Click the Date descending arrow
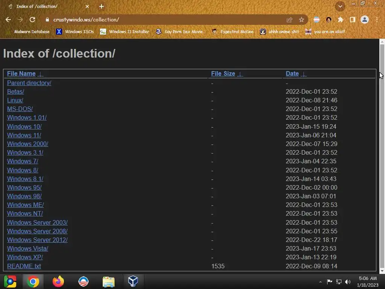The width and height of the screenshot is (385, 289). point(304,74)
